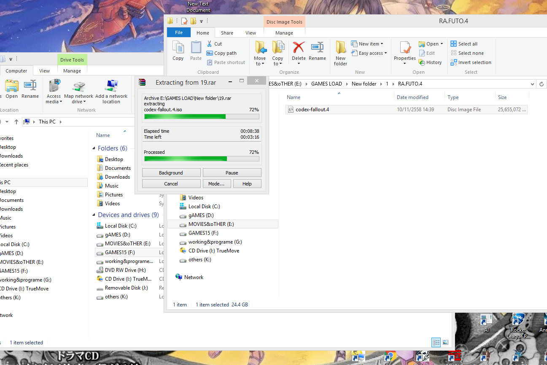Viewport: 547px width, 365px height.
Task: Click the WinRAR books icon in the dialog title
Action: pyautogui.click(x=142, y=82)
